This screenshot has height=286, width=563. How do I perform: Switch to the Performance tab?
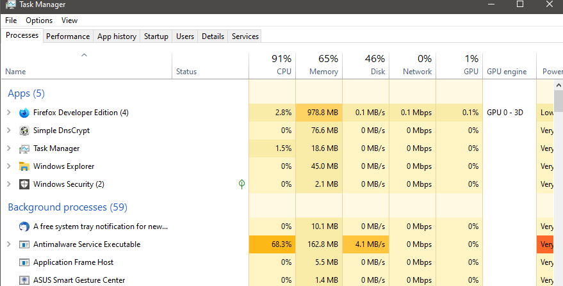(68, 36)
